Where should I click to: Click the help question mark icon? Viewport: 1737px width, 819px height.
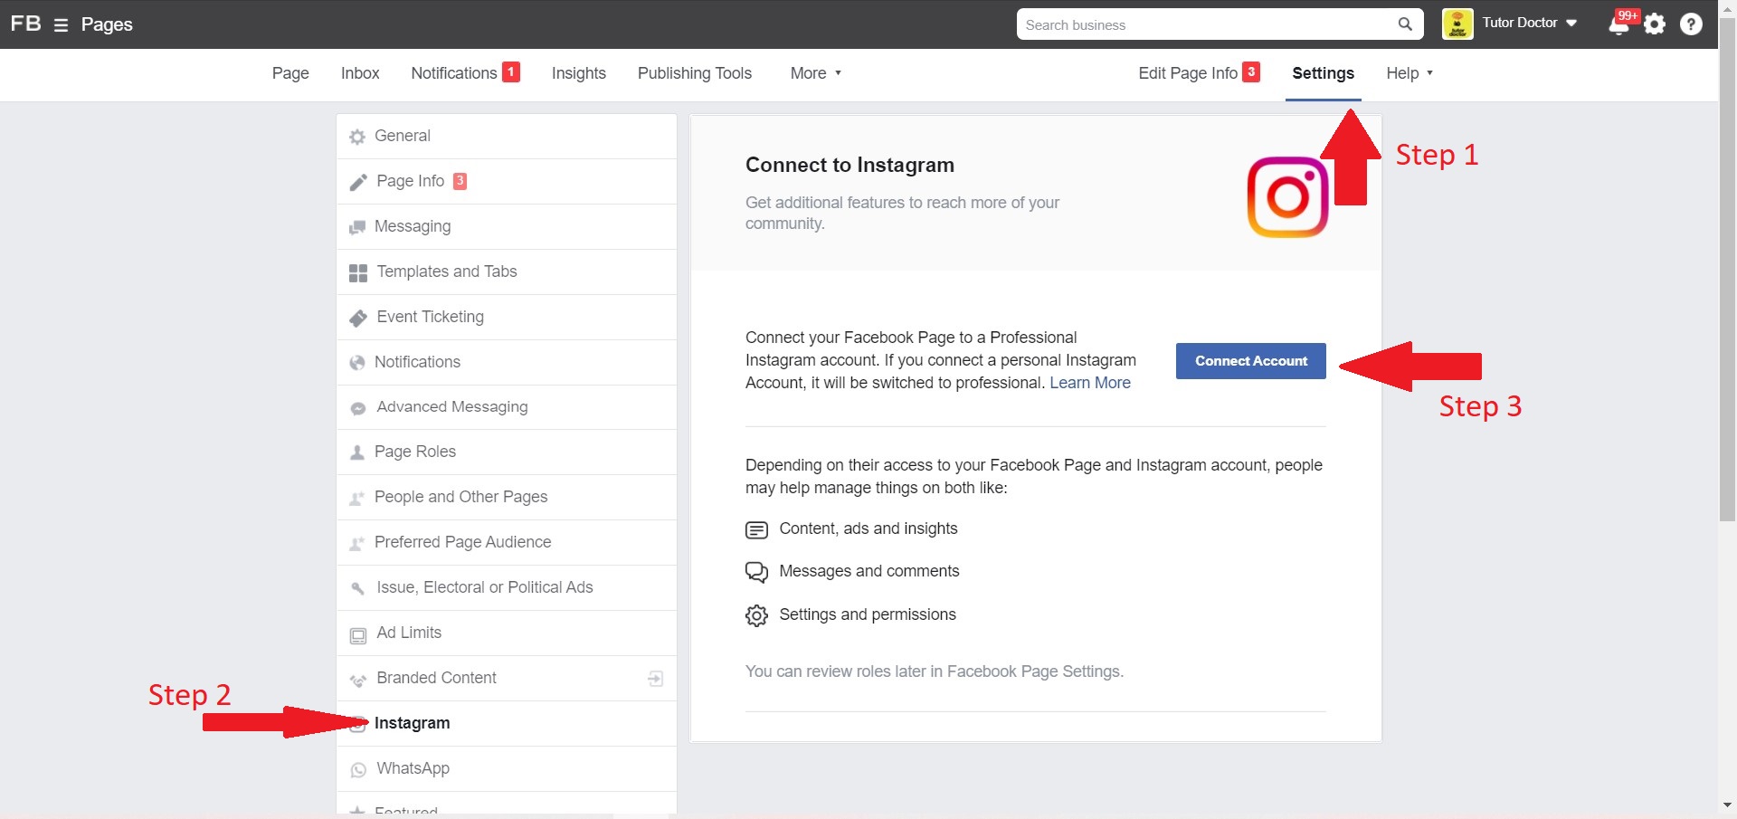1691,24
